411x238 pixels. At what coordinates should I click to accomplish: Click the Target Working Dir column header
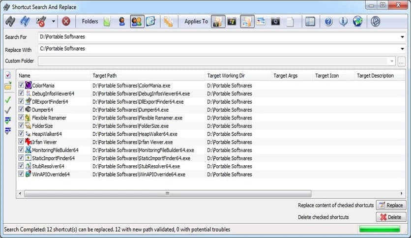click(x=237, y=76)
